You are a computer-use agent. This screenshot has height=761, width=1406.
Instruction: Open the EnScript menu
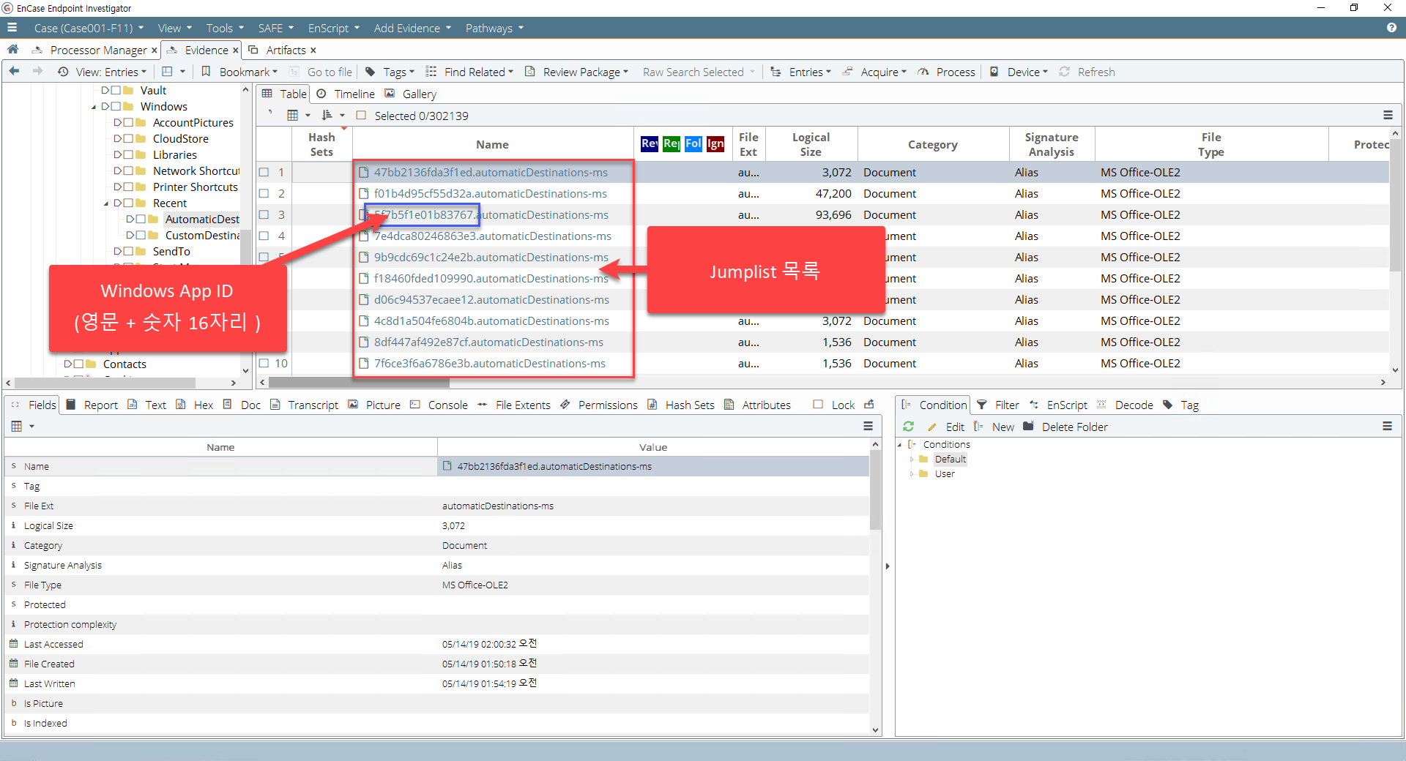tap(334, 28)
